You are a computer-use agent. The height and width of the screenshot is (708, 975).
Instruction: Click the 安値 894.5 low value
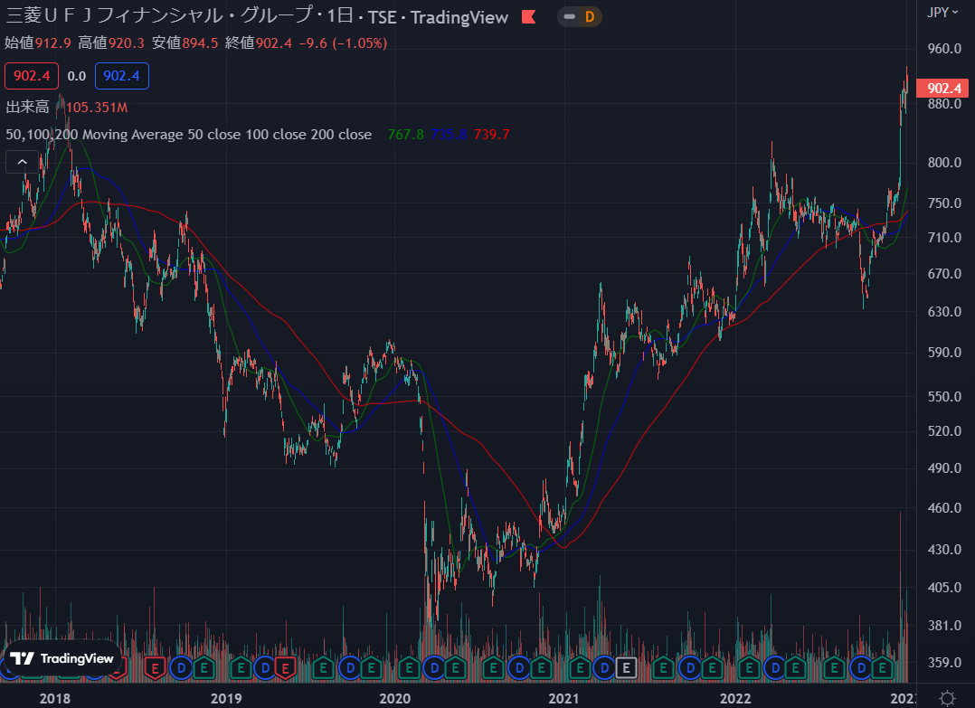pyautogui.click(x=185, y=42)
